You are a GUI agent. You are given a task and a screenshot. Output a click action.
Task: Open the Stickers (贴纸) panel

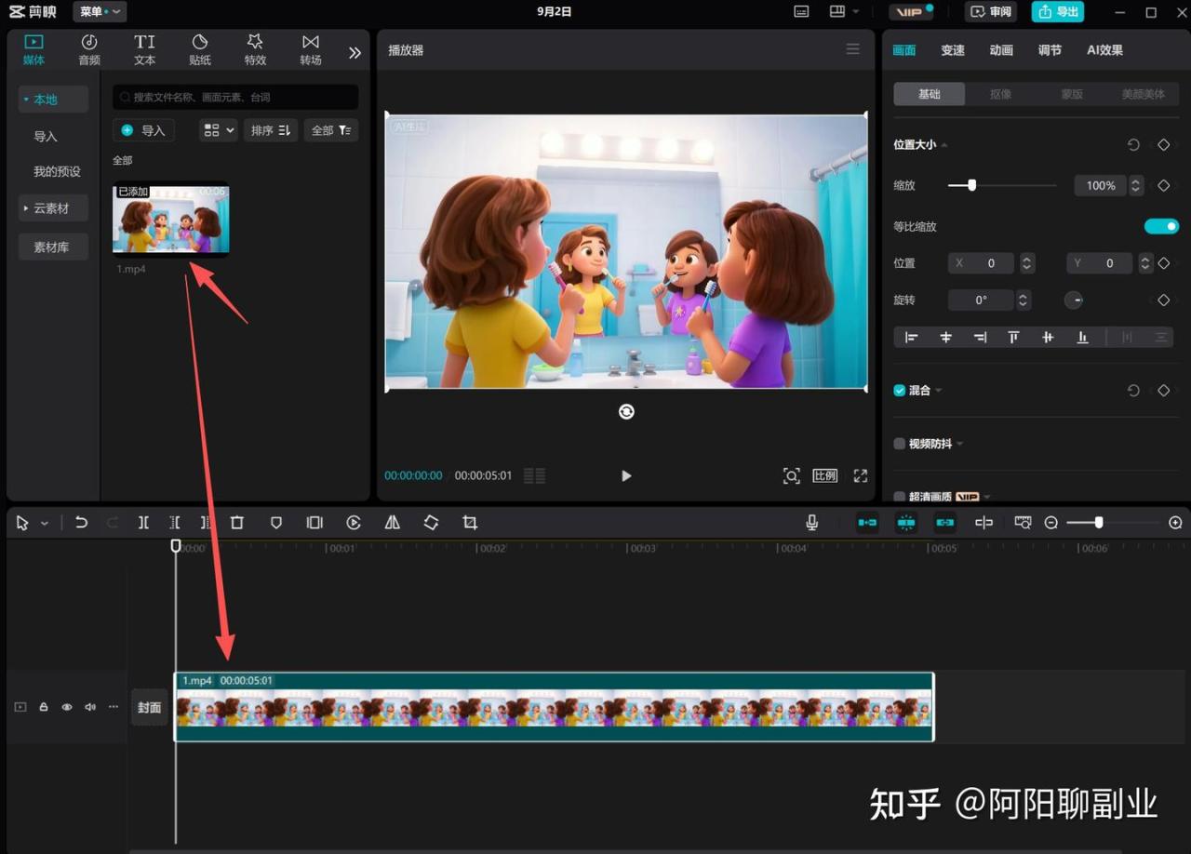click(199, 50)
